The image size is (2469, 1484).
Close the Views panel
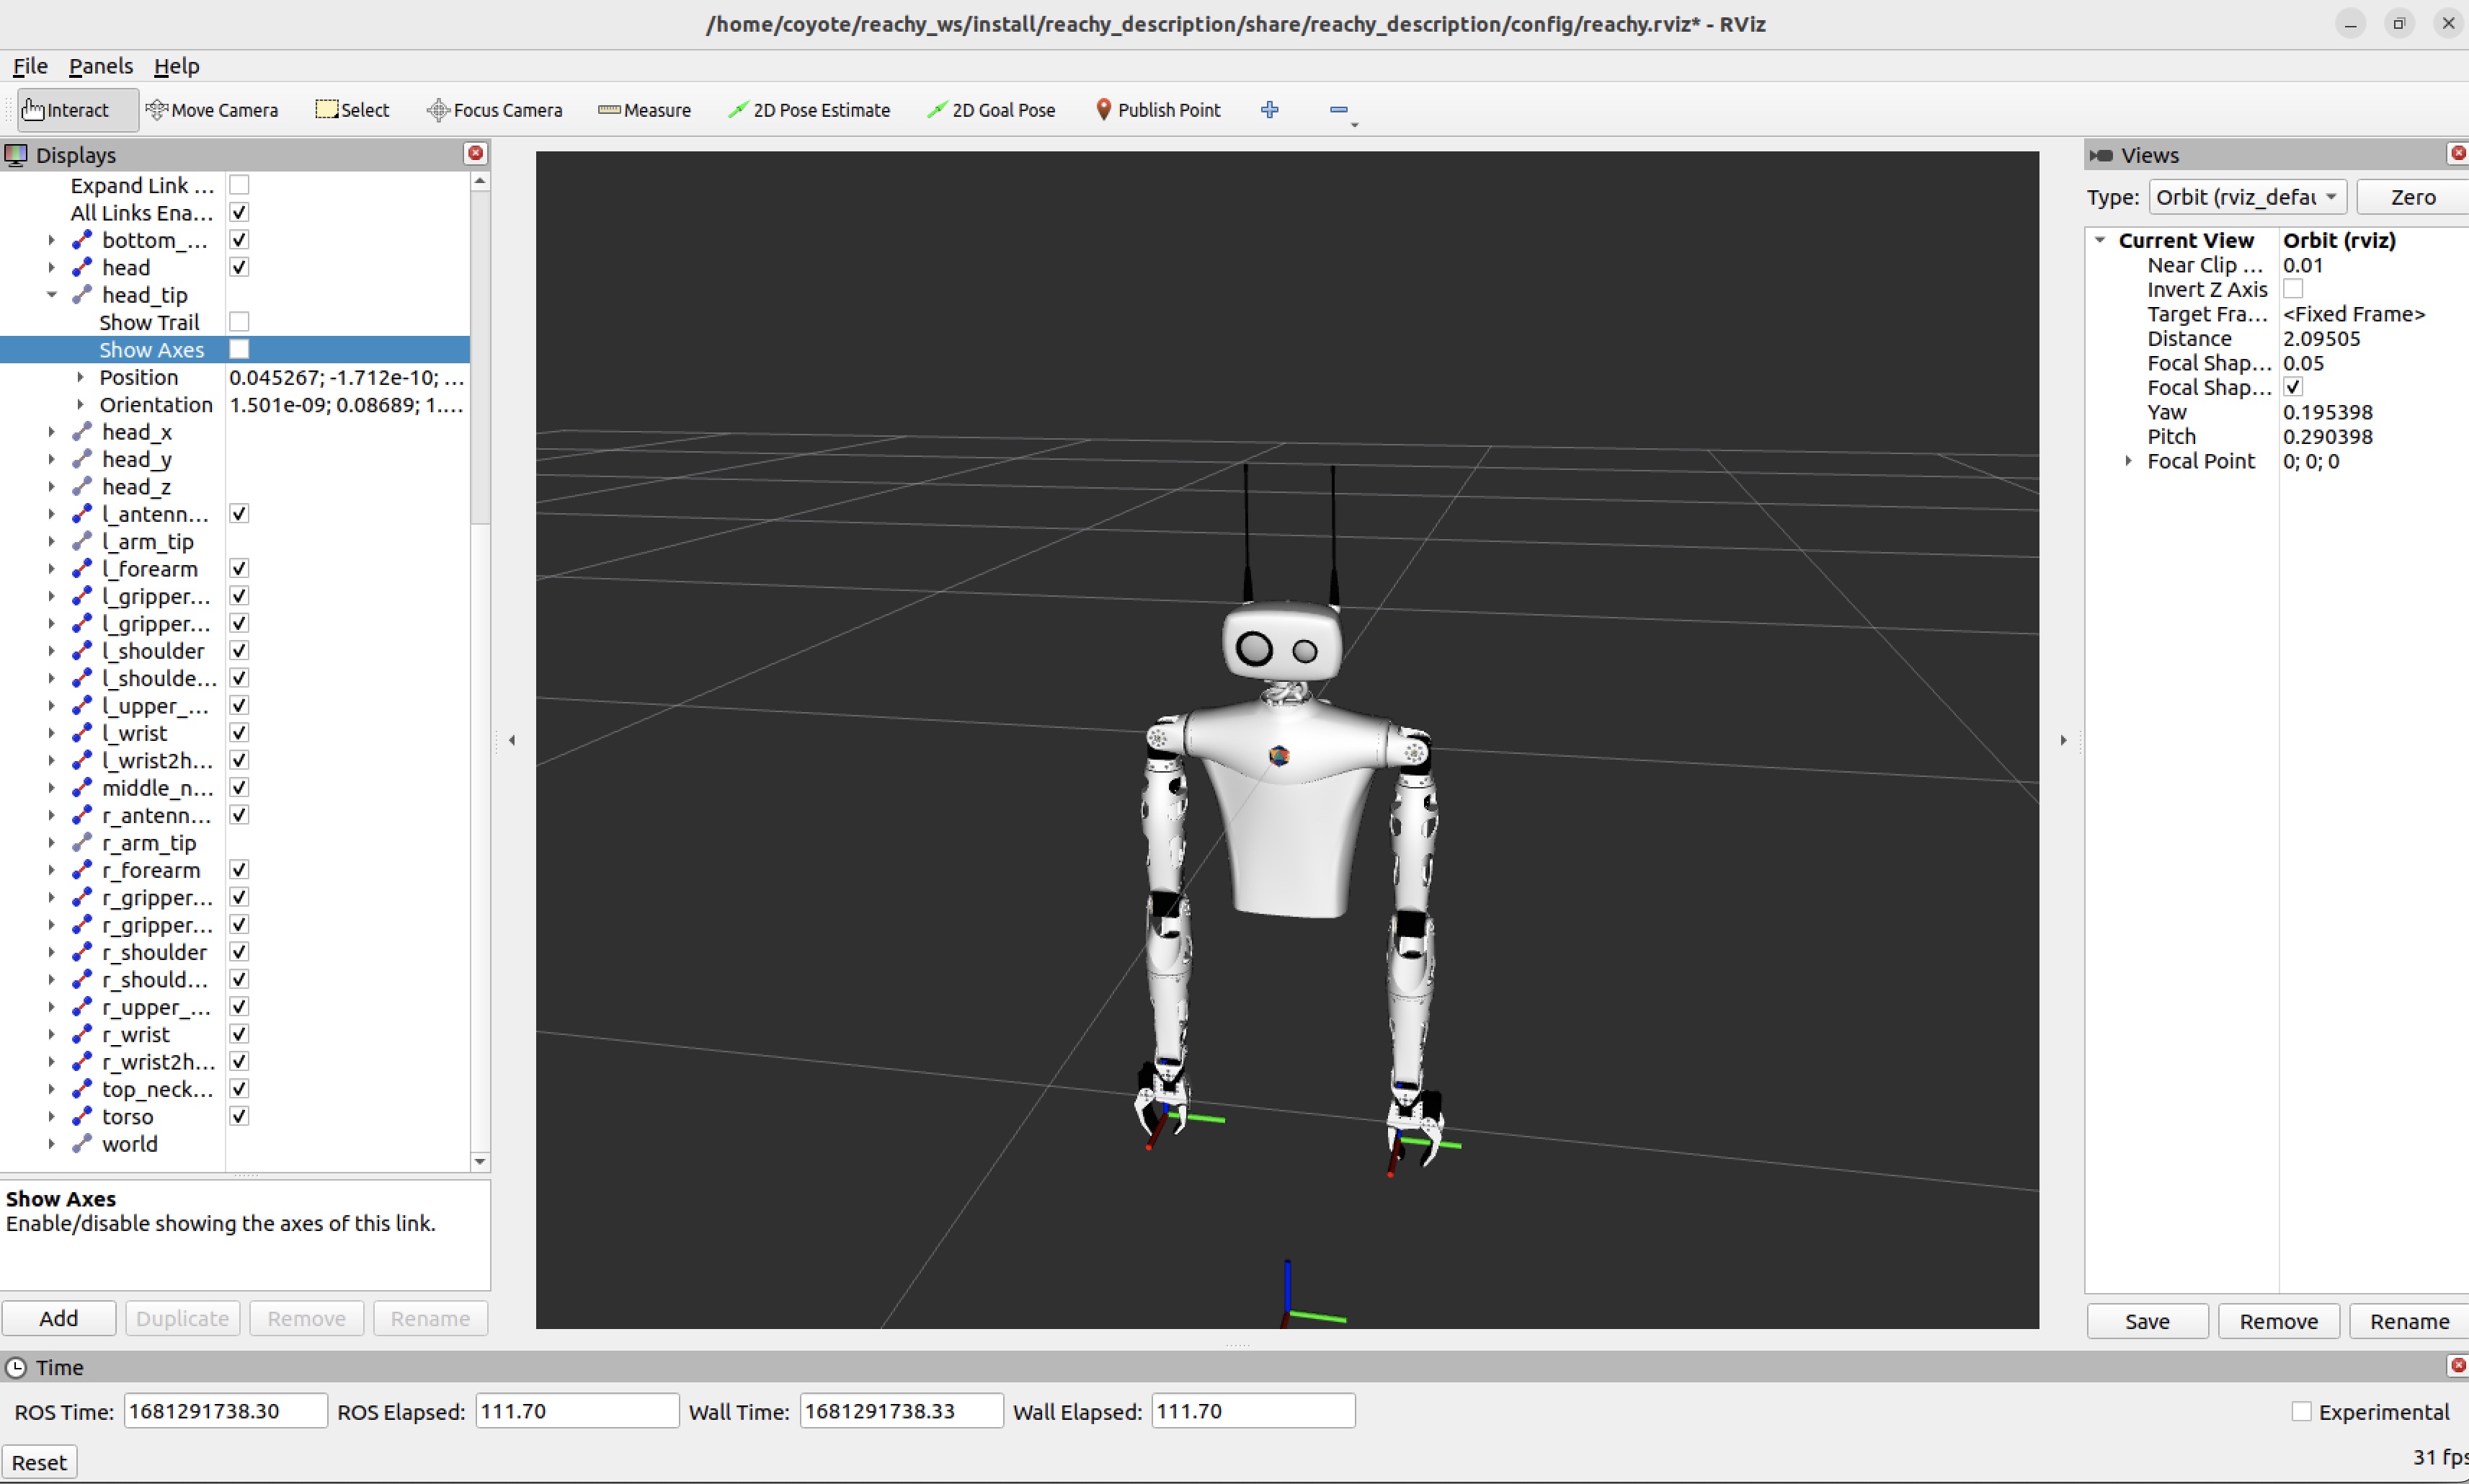pos(2457,153)
